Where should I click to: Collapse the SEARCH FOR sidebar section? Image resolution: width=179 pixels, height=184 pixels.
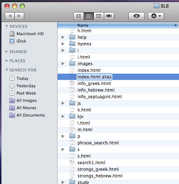click(6, 70)
